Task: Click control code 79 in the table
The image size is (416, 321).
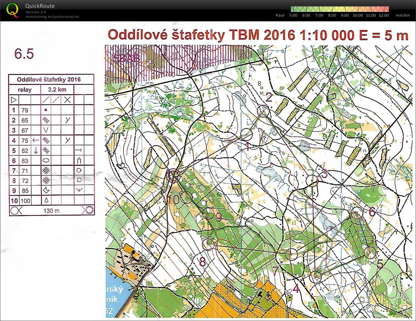Action: coord(25,110)
